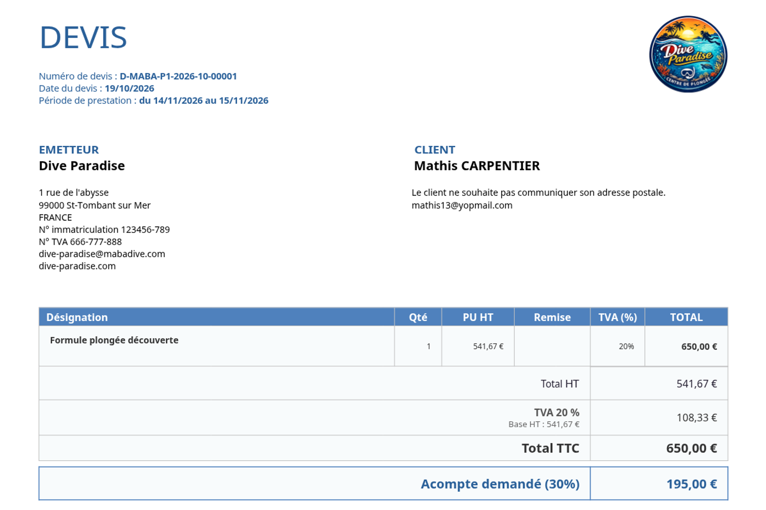Click the Dive Paradise logo
Image resolution: width=766 pixels, height=510 pixels.
click(x=688, y=54)
